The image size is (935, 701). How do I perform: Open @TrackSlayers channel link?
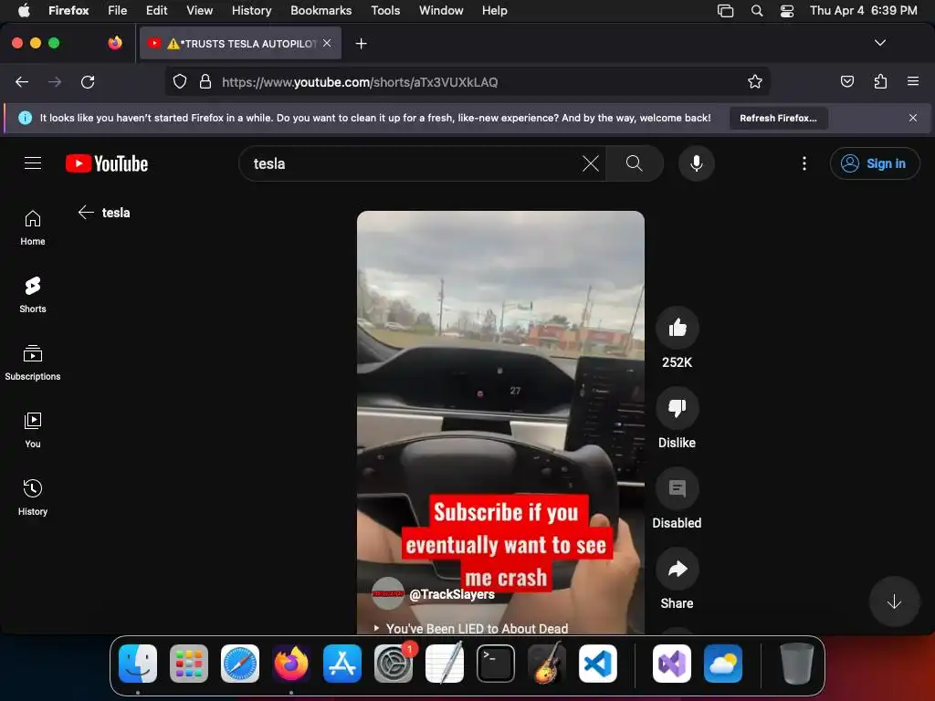452,594
